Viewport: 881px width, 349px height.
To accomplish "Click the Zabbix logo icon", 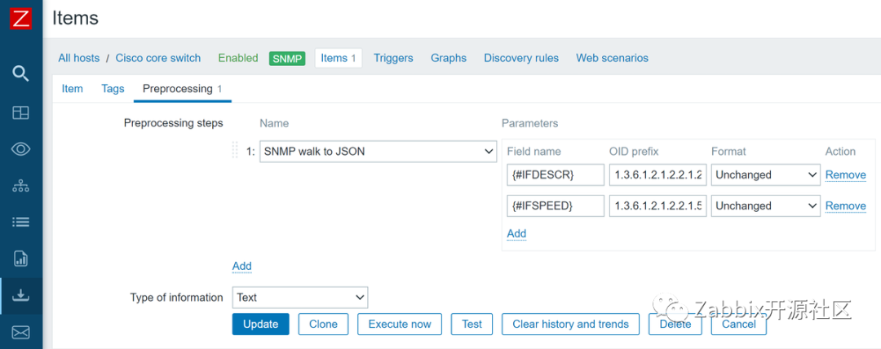I will 20,19.
